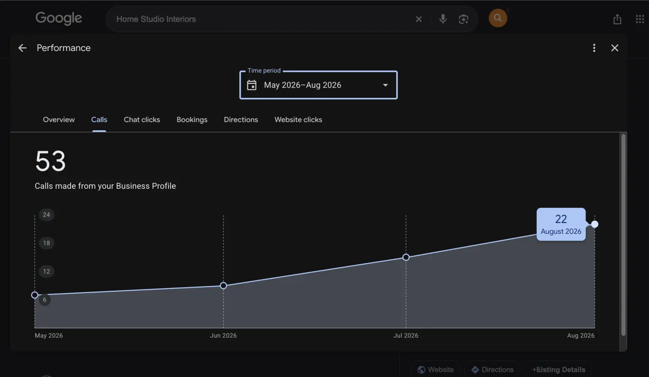Select the May 2026 data point
This screenshot has height=377, width=649.
(x=35, y=295)
